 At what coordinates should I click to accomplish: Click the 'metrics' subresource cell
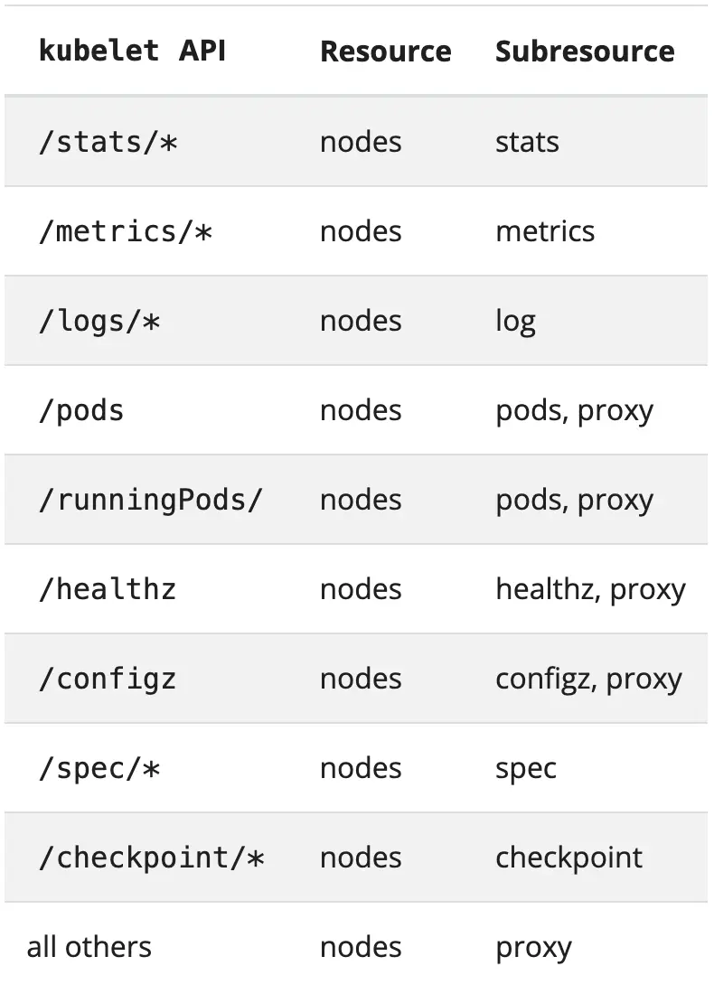pyautogui.click(x=545, y=231)
